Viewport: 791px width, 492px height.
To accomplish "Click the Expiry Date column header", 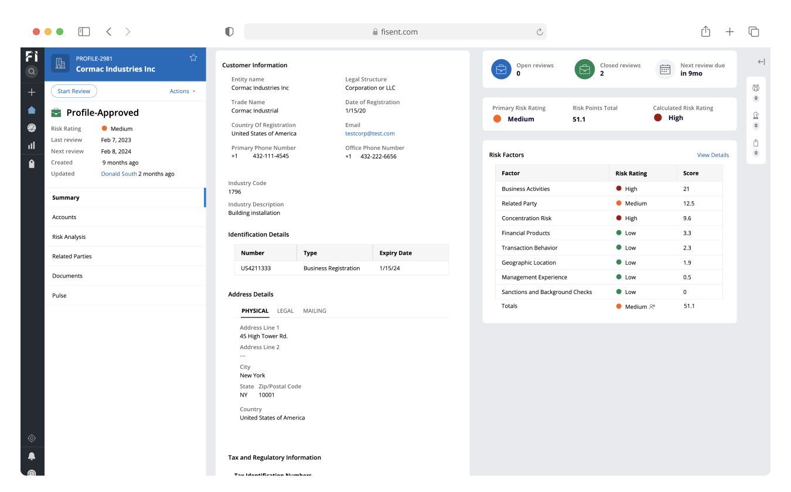I will 411,253.
